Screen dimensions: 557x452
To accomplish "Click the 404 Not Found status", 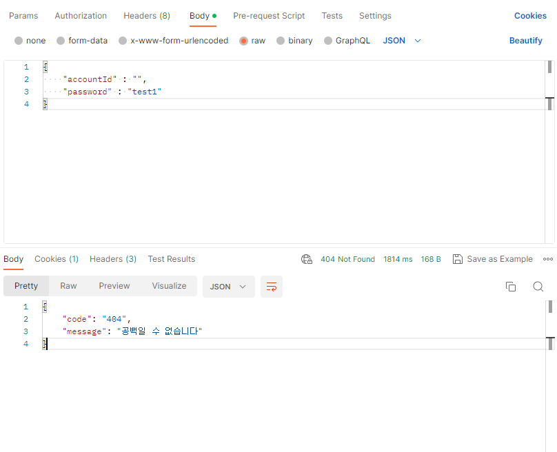I will pos(347,259).
